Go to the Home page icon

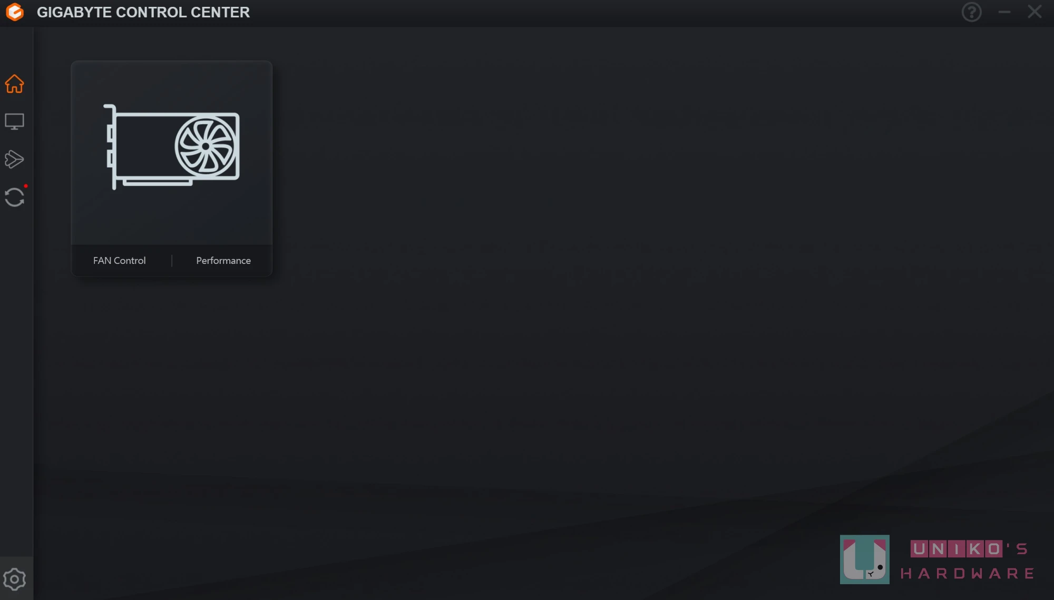pyautogui.click(x=14, y=84)
